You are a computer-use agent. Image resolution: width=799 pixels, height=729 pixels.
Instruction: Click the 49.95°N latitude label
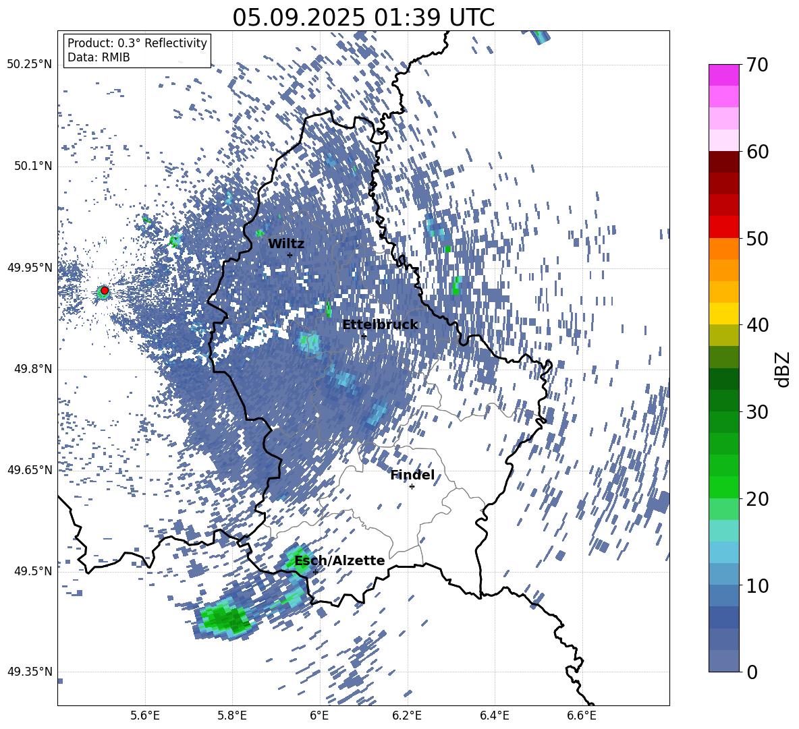[x=30, y=268]
